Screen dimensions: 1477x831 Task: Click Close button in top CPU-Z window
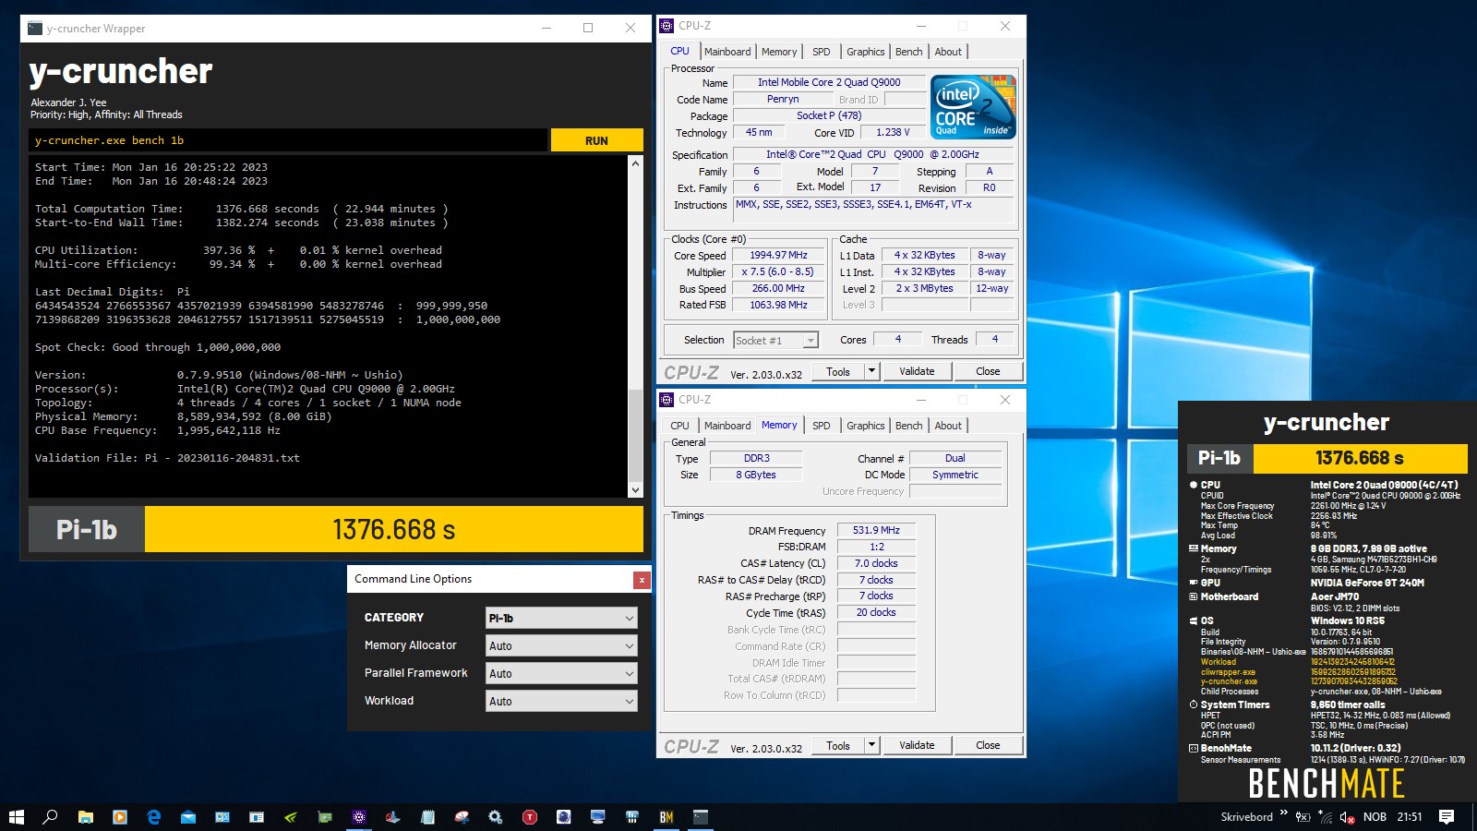pos(988,371)
